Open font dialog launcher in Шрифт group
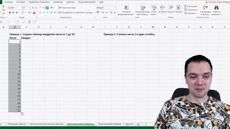The image size is (230, 129). point(37,17)
